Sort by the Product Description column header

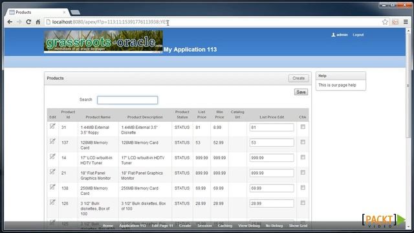tap(145, 117)
